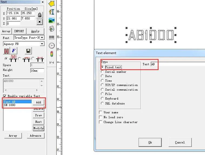Click the red H hatch icon

tap(6, 51)
